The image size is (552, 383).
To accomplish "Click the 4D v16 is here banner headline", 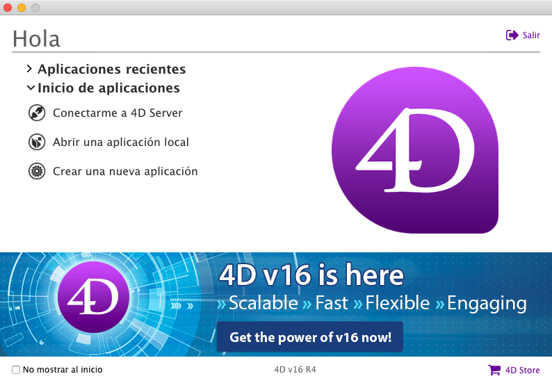I will 311,275.
